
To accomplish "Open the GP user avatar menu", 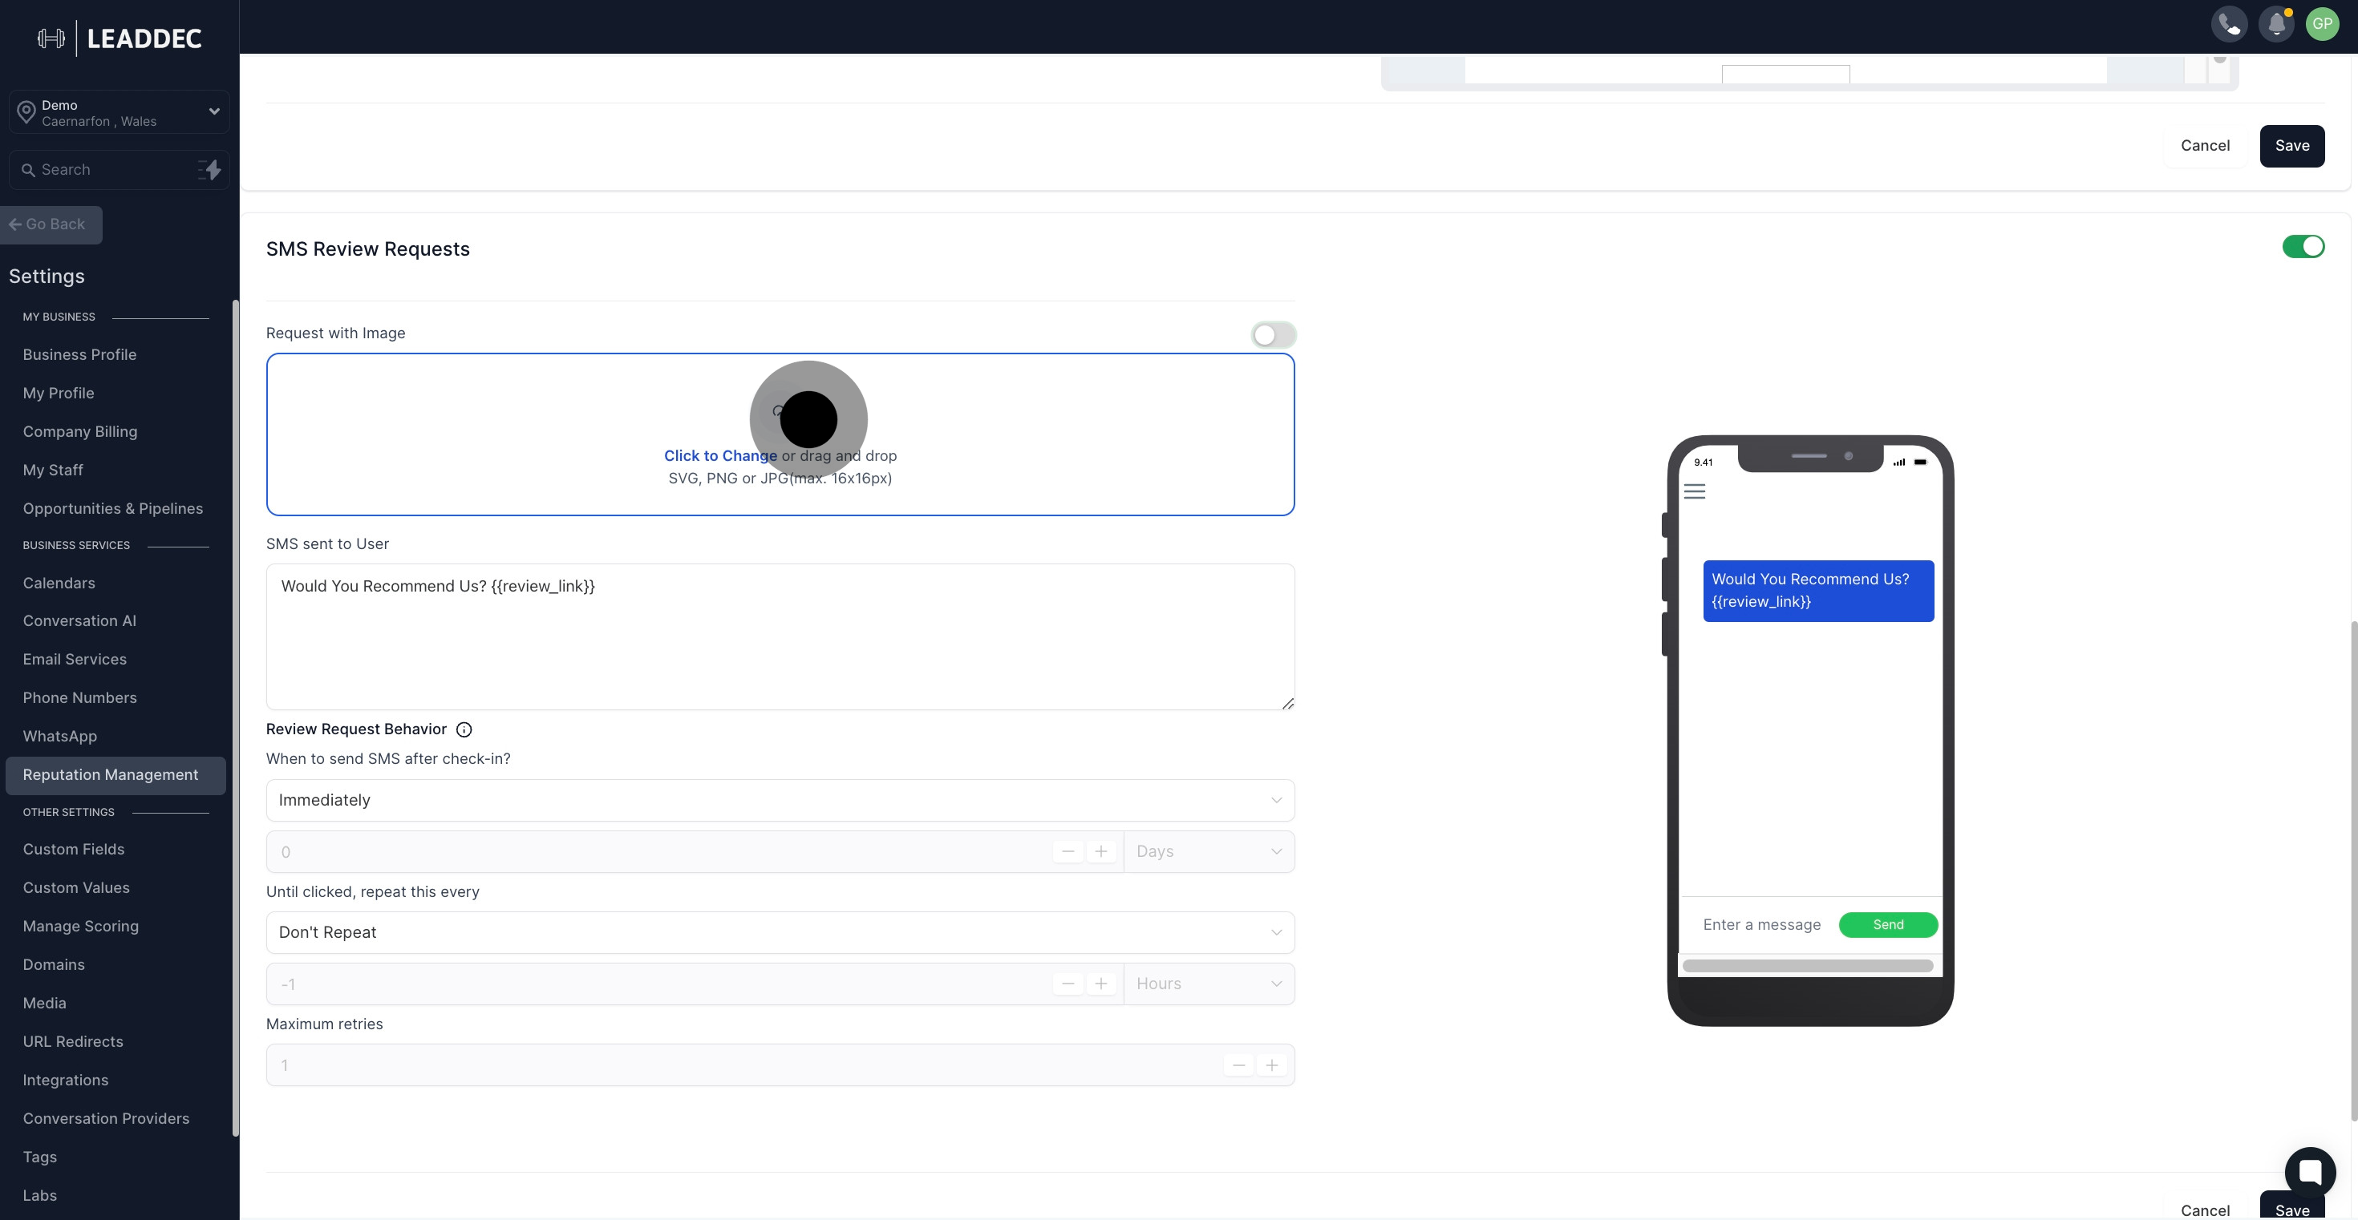I will coord(2322,24).
